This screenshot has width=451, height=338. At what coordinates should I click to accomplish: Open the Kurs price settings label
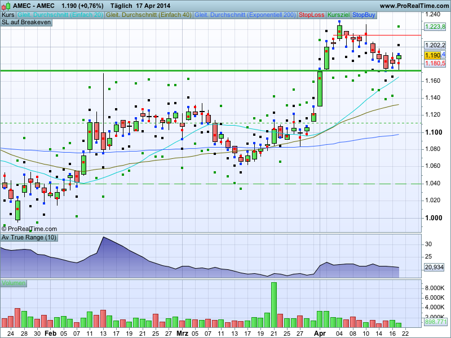point(8,14)
